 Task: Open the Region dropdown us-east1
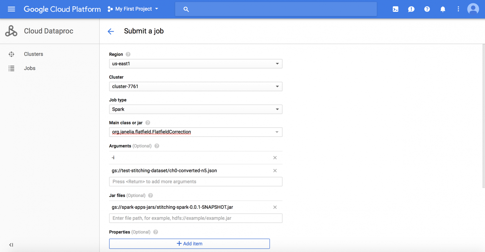[196, 64]
